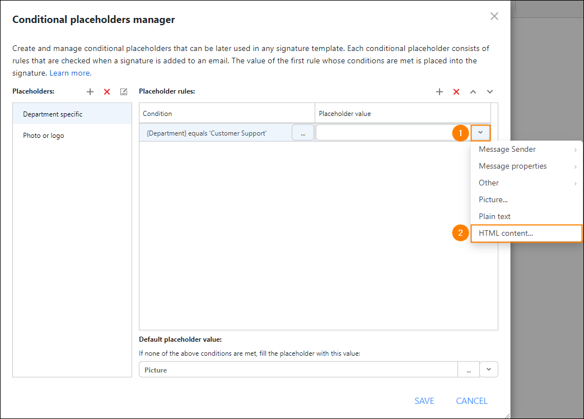Remove the selected rule via red X icon
The height and width of the screenshot is (419, 584).
click(456, 91)
